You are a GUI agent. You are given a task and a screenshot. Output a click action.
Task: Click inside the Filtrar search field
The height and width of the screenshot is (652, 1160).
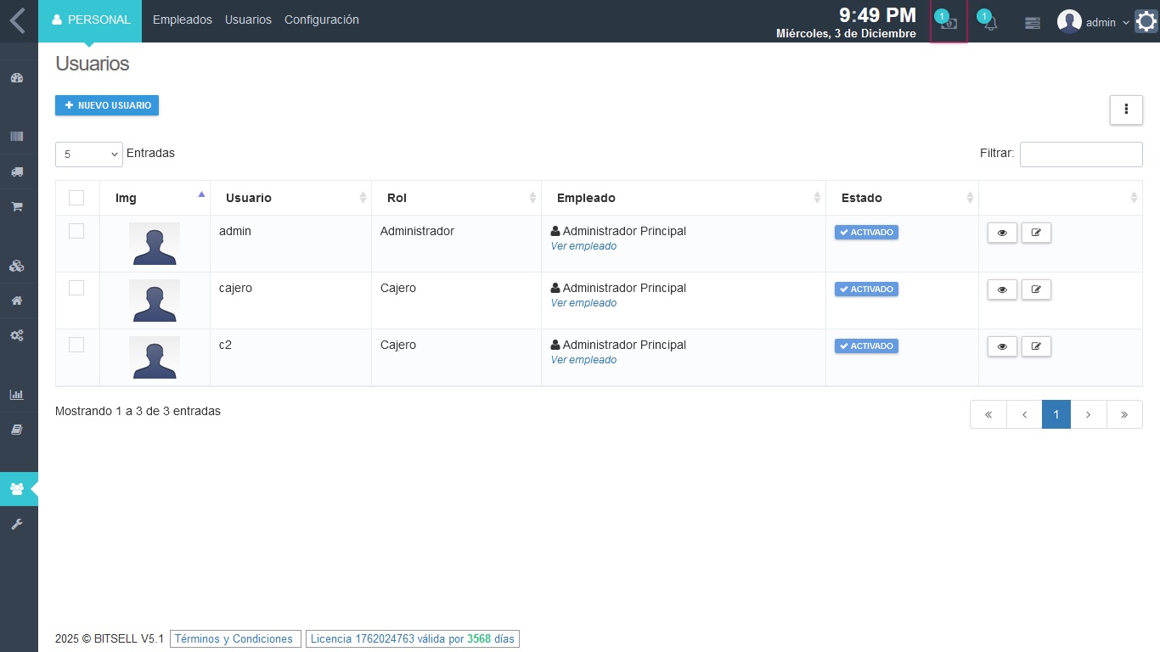pyautogui.click(x=1080, y=155)
